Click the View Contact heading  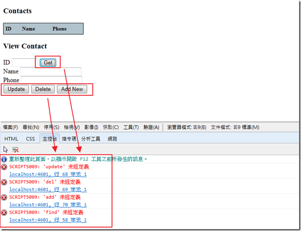pos(25,46)
